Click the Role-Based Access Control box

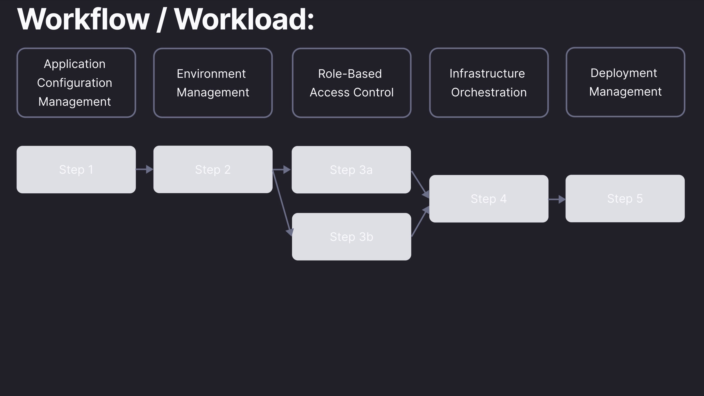(351, 83)
